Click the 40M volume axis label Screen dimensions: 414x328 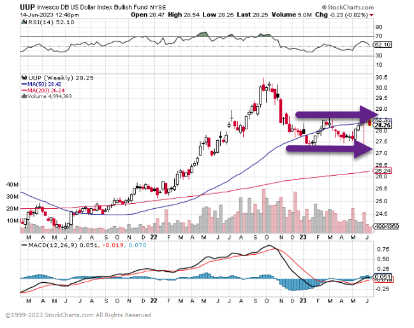[12, 185]
